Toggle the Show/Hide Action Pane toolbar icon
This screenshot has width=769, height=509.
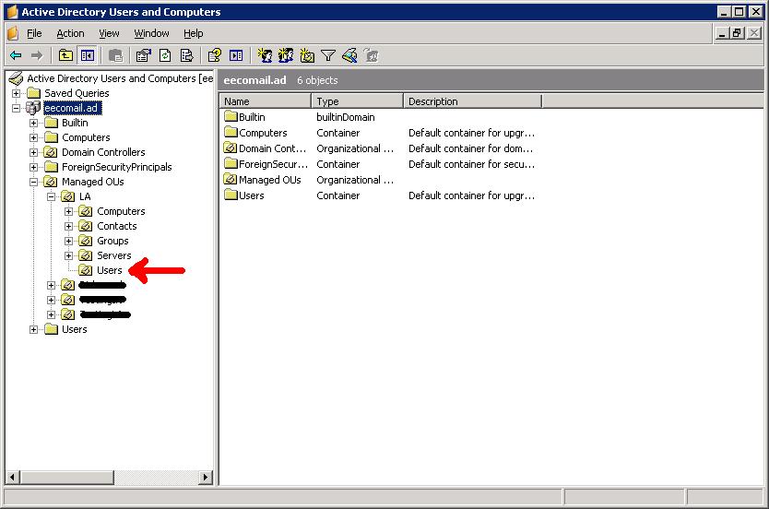pyautogui.click(x=236, y=56)
